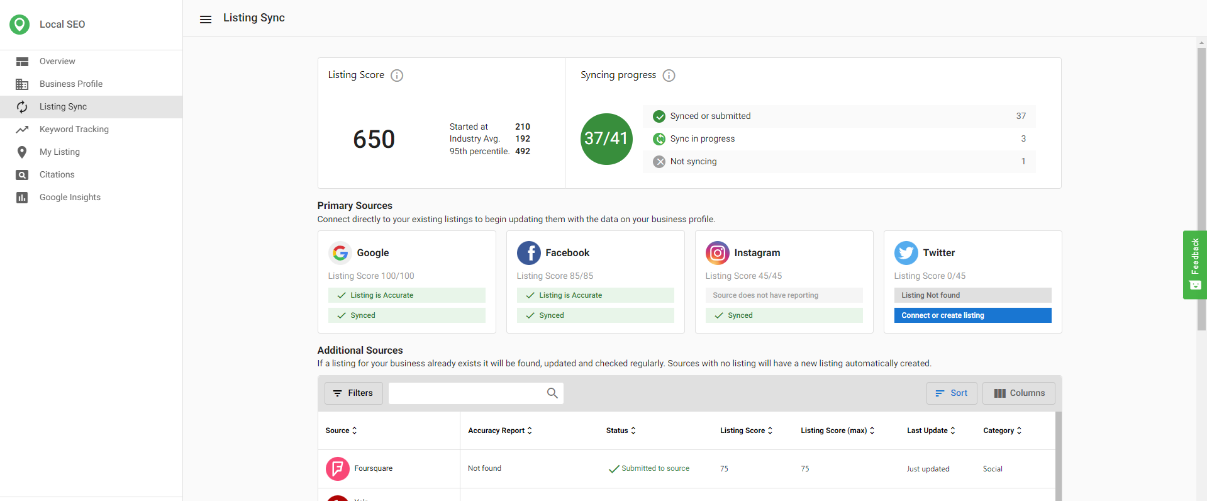This screenshot has width=1207, height=501.
Task: Sort by the Listing Score column header
Action: (x=747, y=431)
